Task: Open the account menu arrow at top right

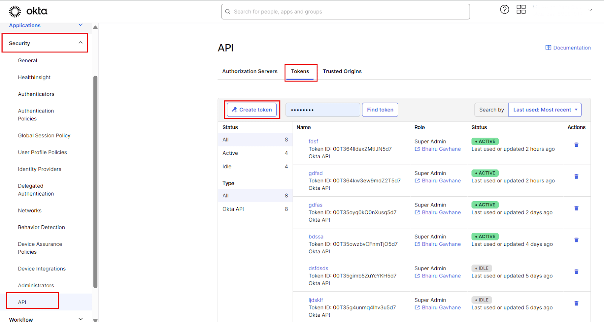Action: tap(591, 10)
